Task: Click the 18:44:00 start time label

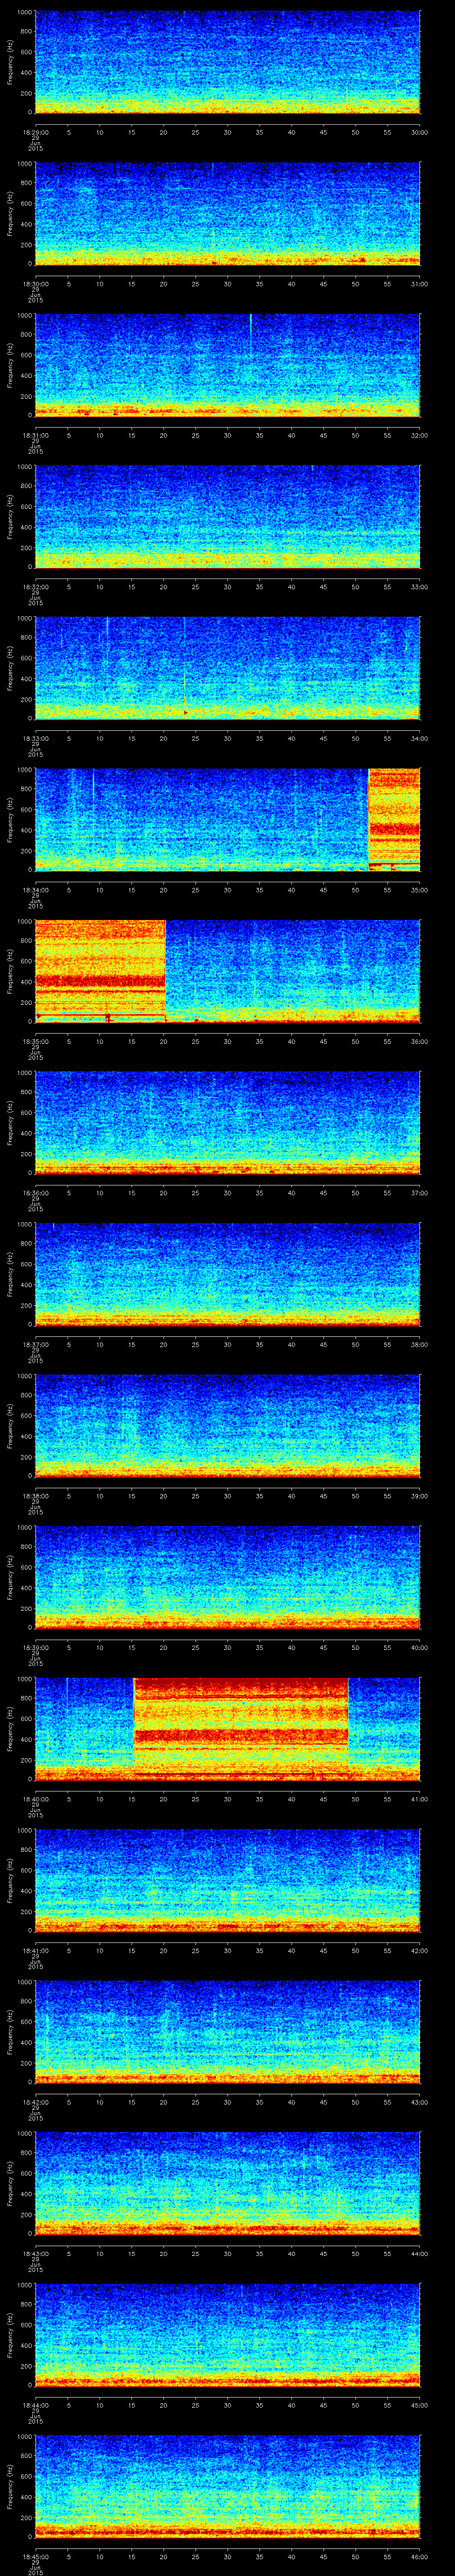Action: tap(35, 2405)
